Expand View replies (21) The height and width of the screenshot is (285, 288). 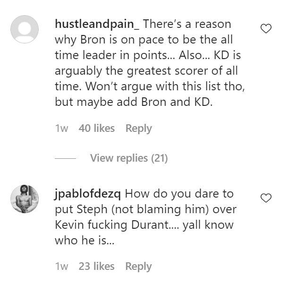[x=128, y=158]
